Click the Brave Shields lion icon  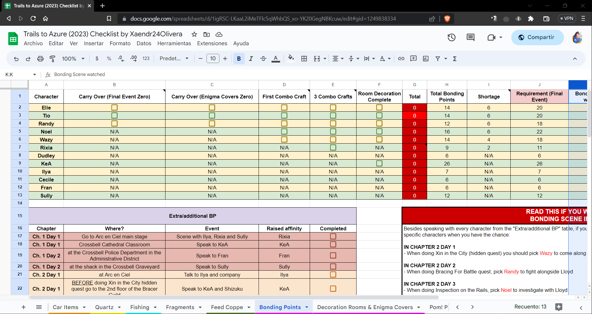click(x=447, y=19)
